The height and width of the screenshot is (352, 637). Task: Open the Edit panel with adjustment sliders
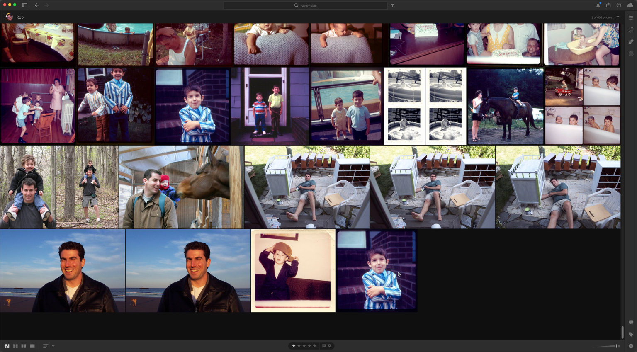click(631, 18)
